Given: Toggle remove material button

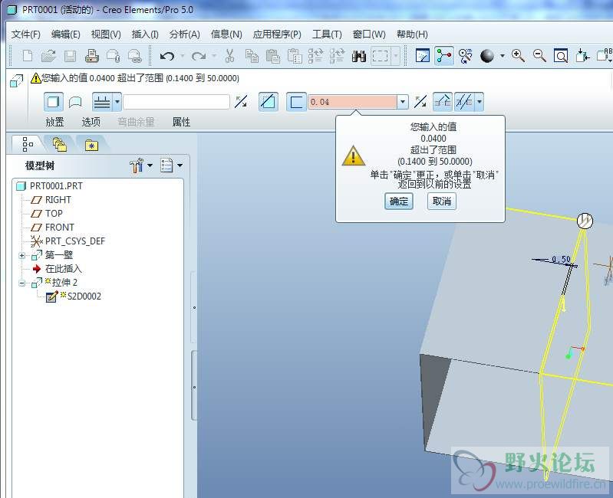Looking at the screenshot, I should 269,102.
